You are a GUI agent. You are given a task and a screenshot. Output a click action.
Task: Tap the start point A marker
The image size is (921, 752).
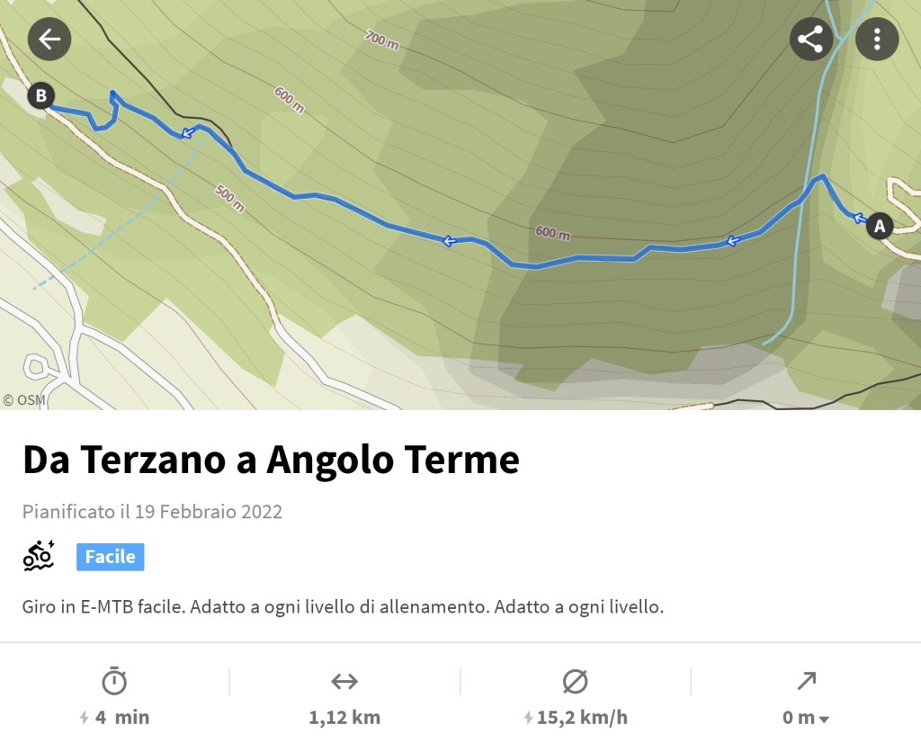(x=880, y=226)
